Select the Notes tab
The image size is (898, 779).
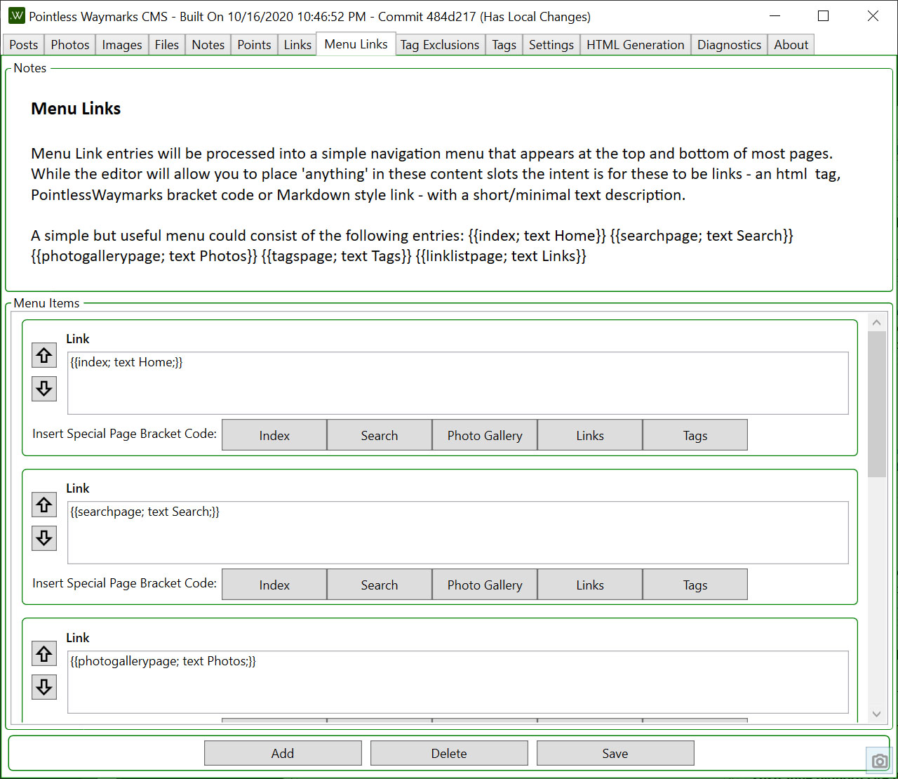pyautogui.click(x=208, y=44)
